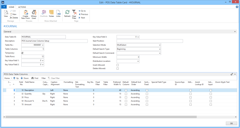Click the Qty caption cell in Quantity row
The height and width of the screenshot is (128, 240).
click(44, 94)
